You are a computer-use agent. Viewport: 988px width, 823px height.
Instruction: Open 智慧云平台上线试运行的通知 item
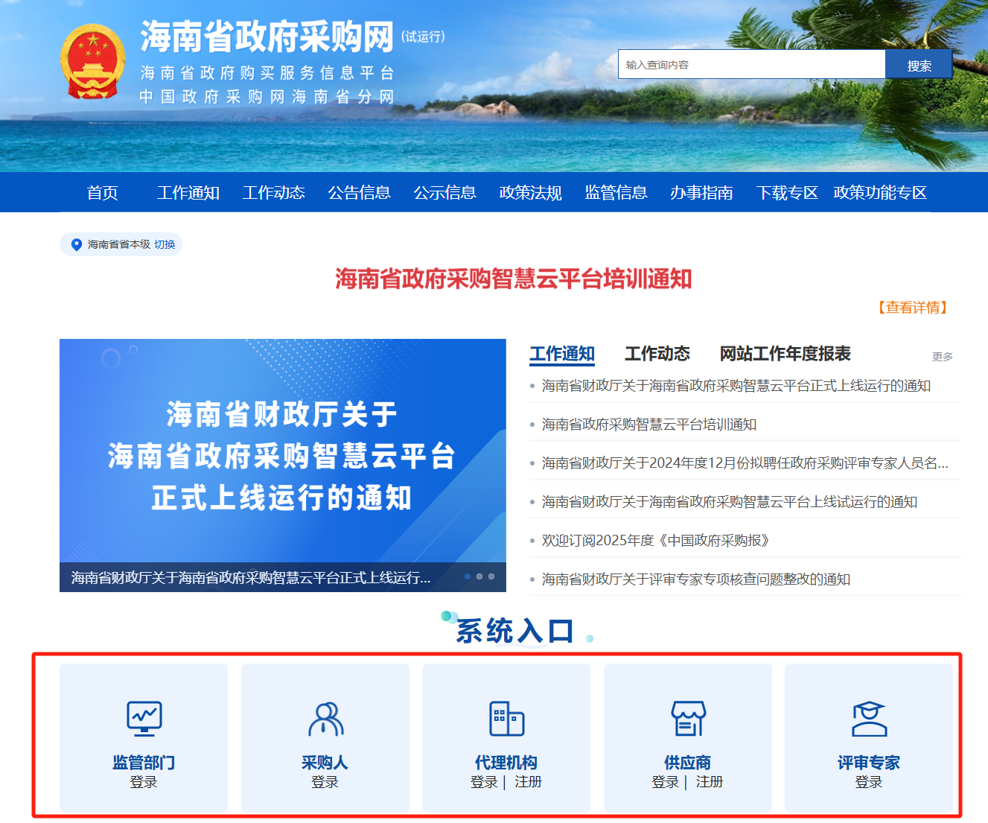pyautogui.click(x=730, y=502)
